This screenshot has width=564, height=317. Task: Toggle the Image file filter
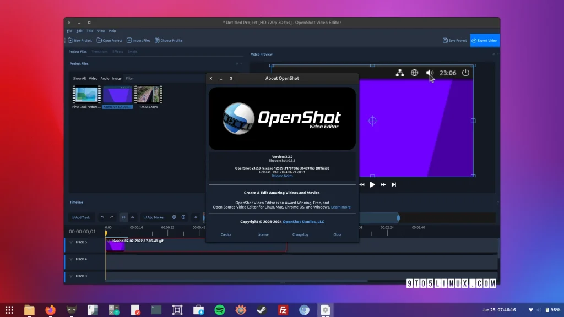pyautogui.click(x=117, y=78)
